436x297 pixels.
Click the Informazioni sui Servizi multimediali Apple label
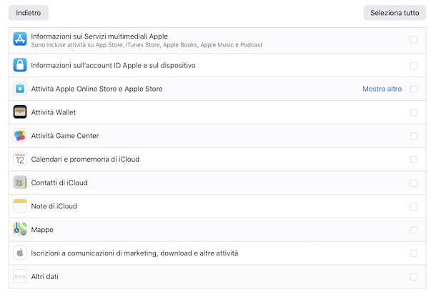(x=99, y=36)
